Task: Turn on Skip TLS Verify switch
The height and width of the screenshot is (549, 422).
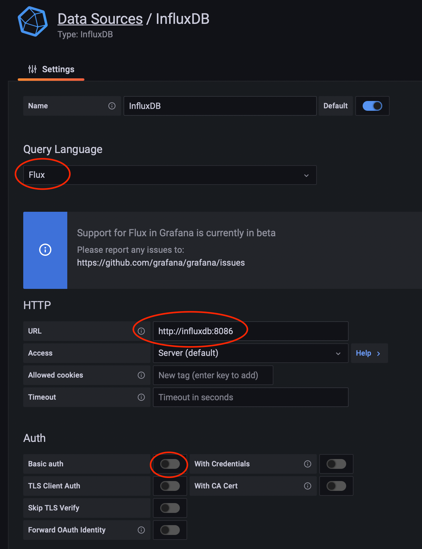Action: (170, 508)
